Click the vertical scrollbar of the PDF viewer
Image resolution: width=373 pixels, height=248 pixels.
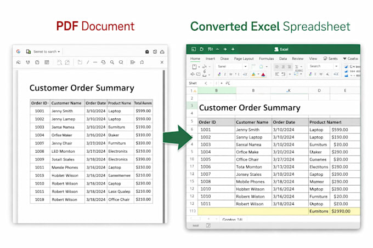point(163,146)
